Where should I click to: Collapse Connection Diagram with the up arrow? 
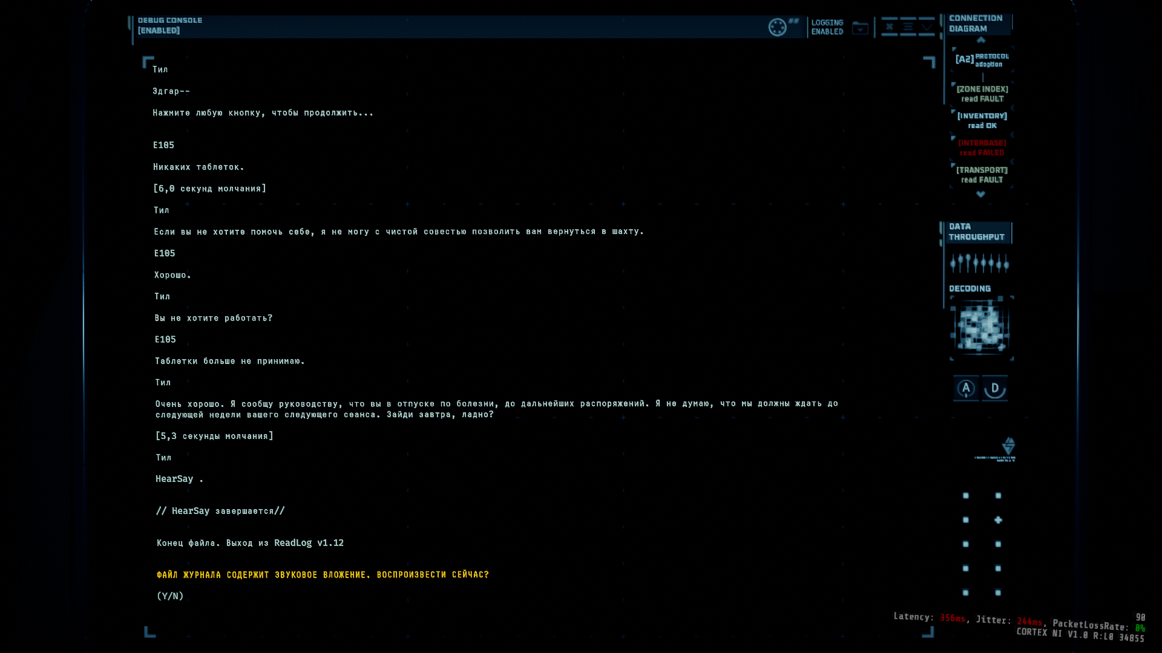coord(981,40)
